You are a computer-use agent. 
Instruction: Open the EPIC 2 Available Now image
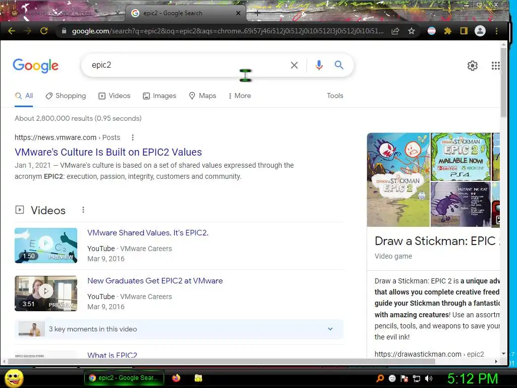click(x=460, y=157)
